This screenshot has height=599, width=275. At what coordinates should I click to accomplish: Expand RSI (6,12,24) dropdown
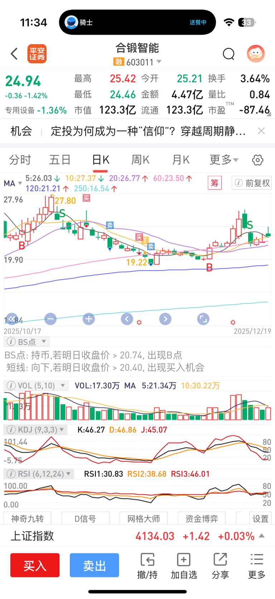pyautogui.click(x=68, y=474)
